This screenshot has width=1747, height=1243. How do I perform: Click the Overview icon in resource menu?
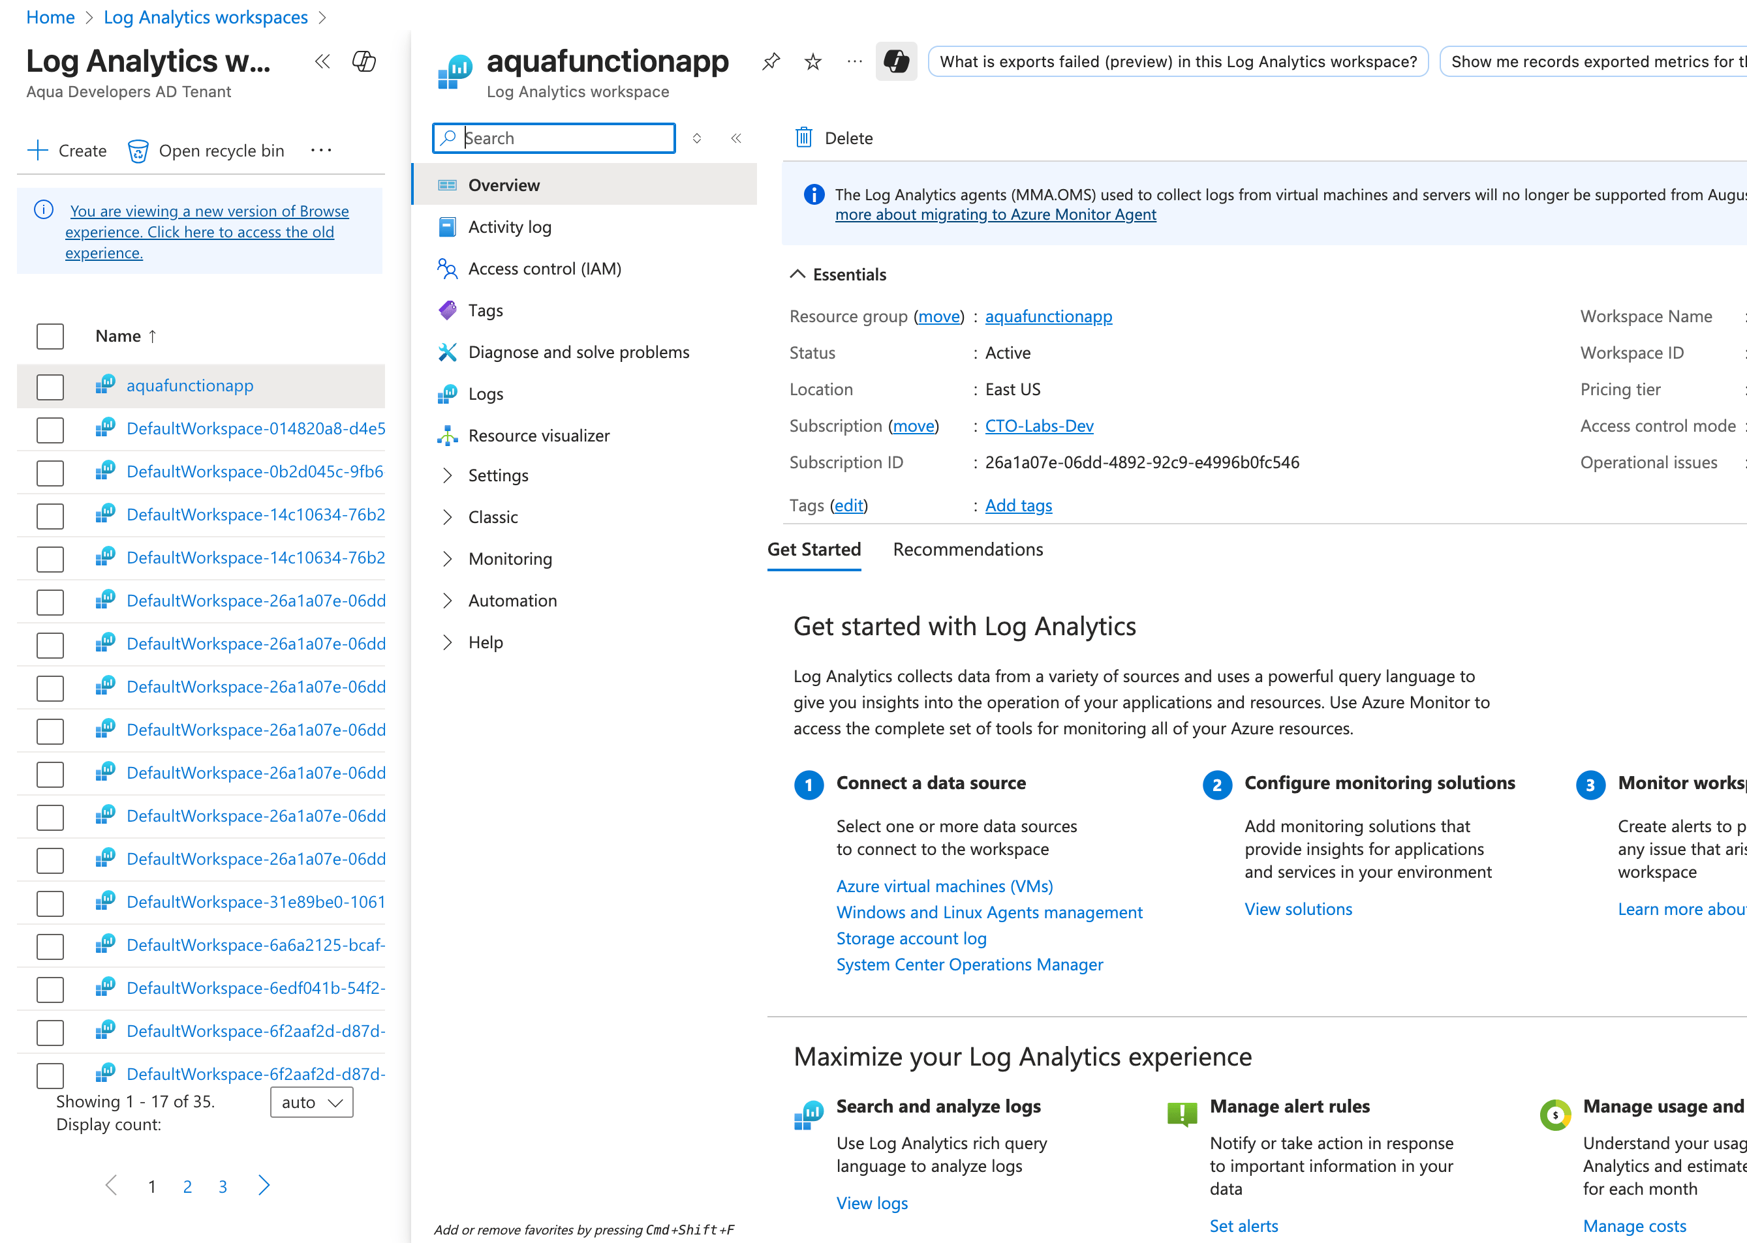pyautogui.click(x=447, y=185)
